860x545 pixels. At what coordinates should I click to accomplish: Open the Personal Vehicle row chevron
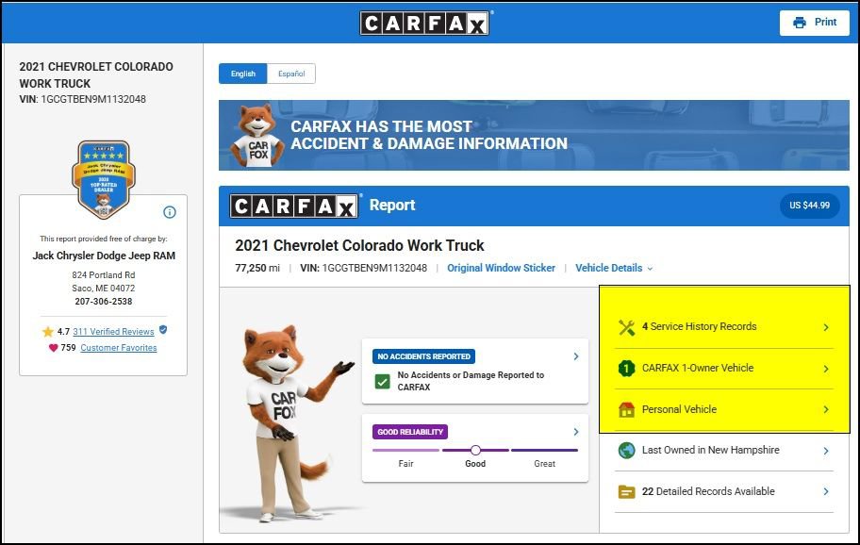826,409
